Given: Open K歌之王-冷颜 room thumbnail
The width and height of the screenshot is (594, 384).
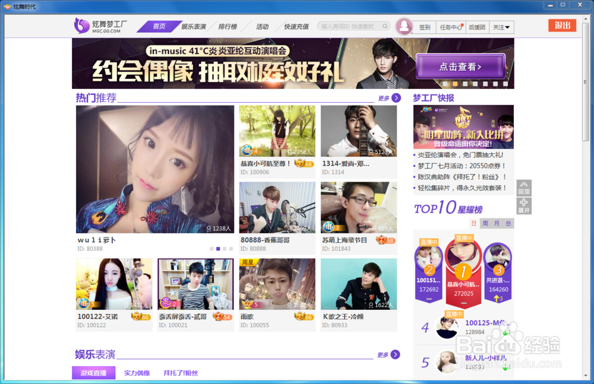Looking at the screenshot, I should (x=359, y=284).
